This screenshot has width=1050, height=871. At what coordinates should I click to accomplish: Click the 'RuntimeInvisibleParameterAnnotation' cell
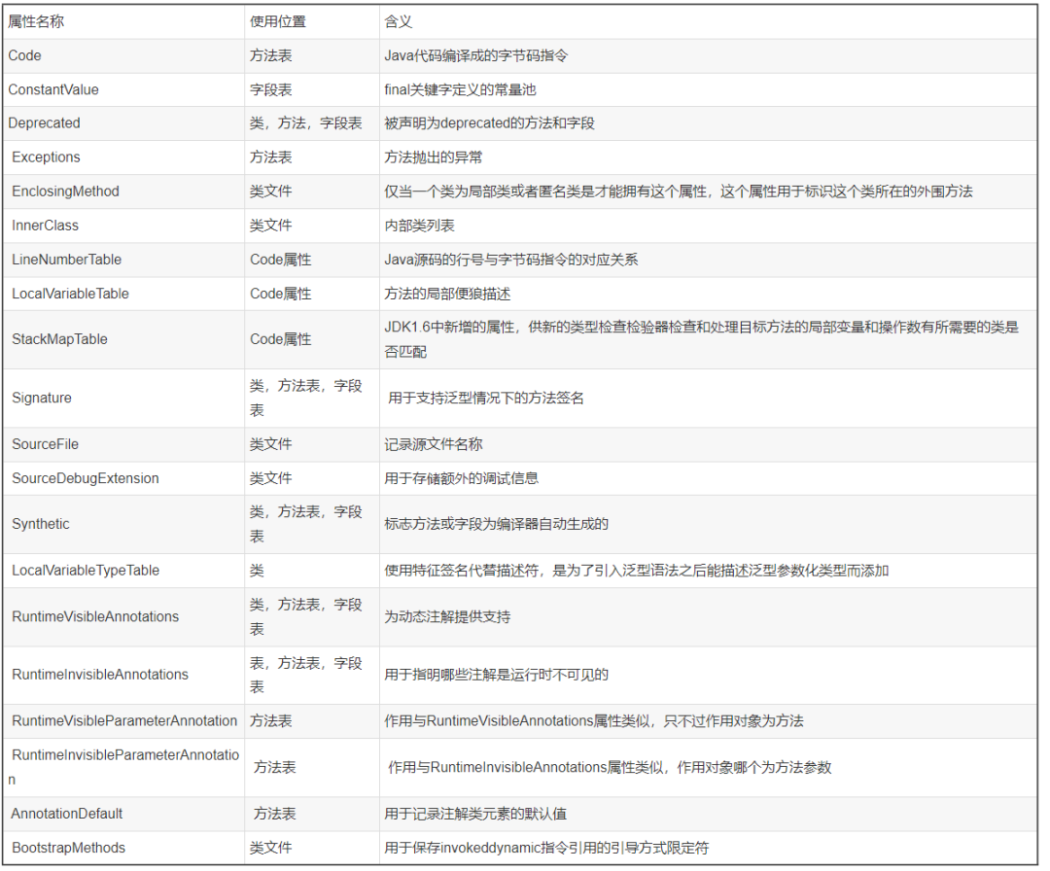[x=123, y=767]
